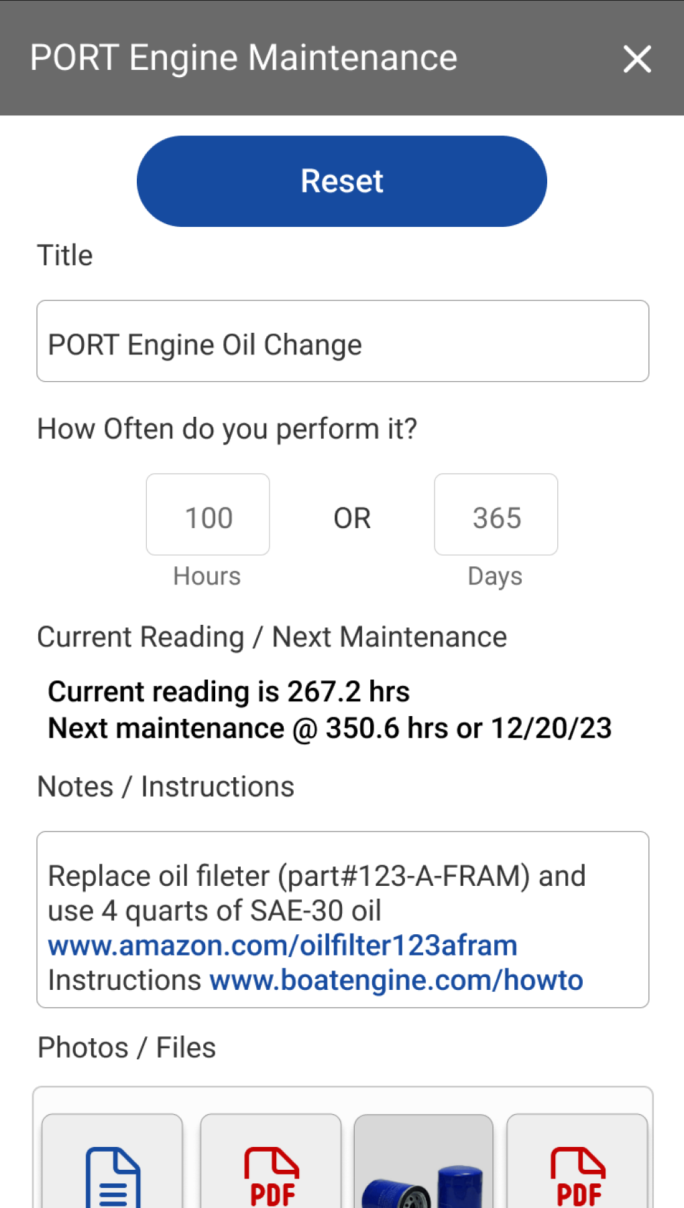Viewport: 684px width, 1208px height.
Task: Focus the 100 Hours interval box
Action: [208, 515]
